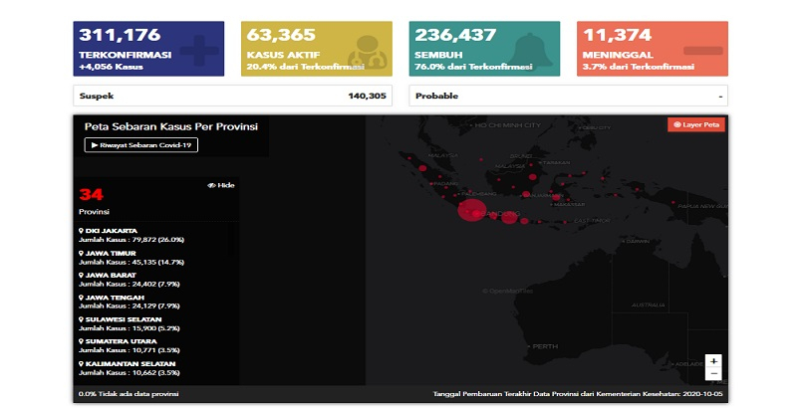The height and width of the screenshot is (408, 807).
Task: Hide the province list panel
Action: click(x=221, y=185)
